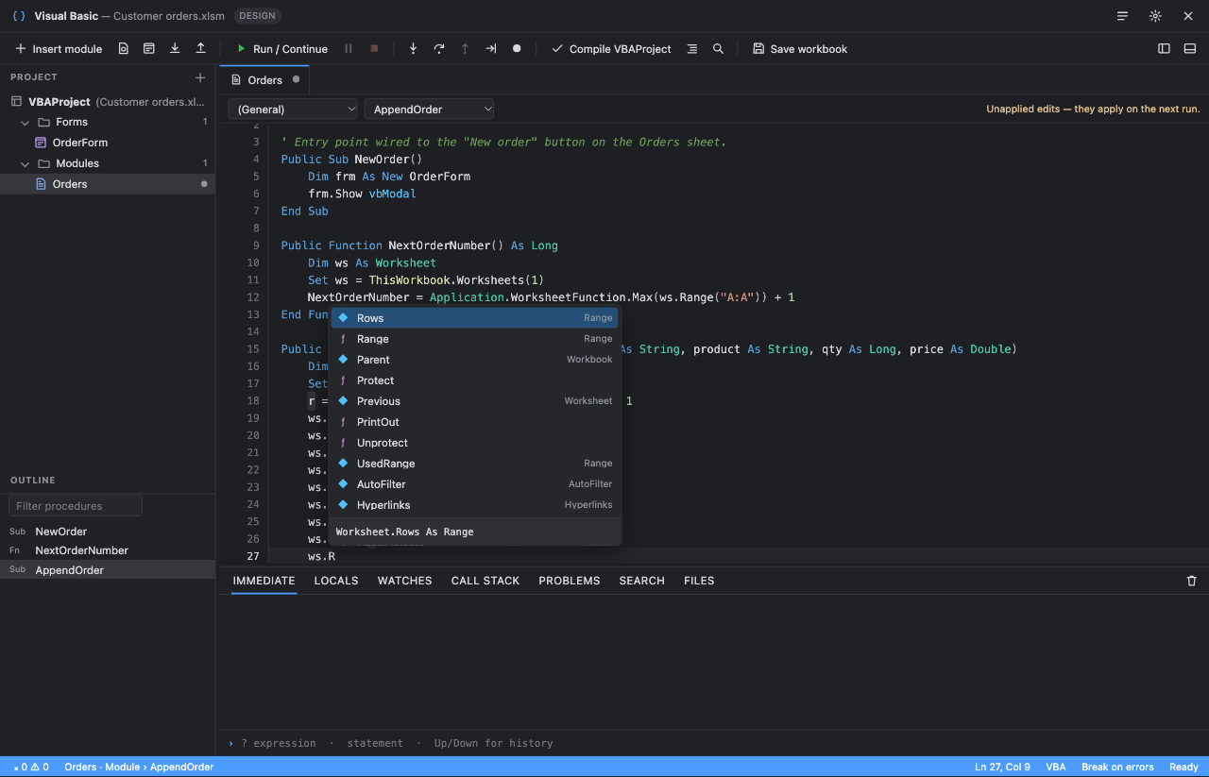
Task: Toggle a breakpoint with the dot icon
Action: click(x=517, y=49)
